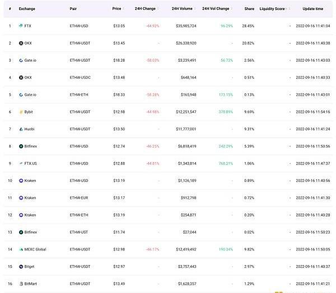Click ETHW-USDC pair in OKX row
This screenshot has width=336, height=293.
[80, 78]
